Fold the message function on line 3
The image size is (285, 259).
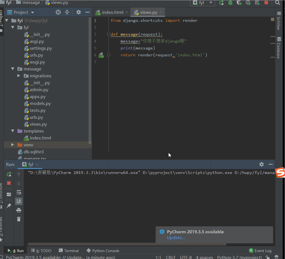tap(108, 34)
